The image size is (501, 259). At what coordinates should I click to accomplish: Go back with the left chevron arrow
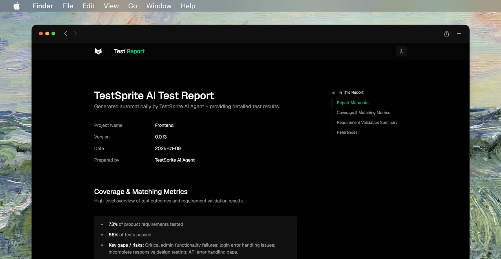[x=66, y=34]
